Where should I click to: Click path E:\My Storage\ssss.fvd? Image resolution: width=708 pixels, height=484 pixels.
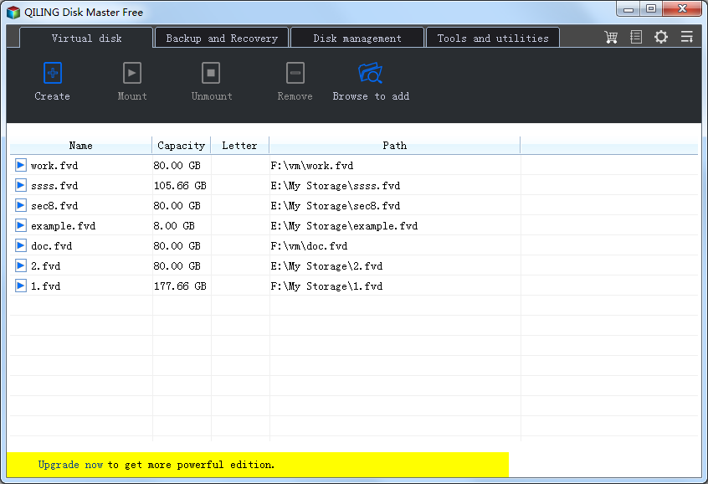click(x=336, y=186)
